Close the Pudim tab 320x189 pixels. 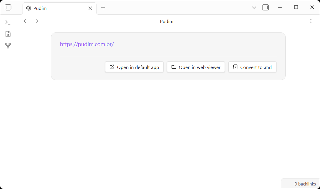(x=90, y=8)
